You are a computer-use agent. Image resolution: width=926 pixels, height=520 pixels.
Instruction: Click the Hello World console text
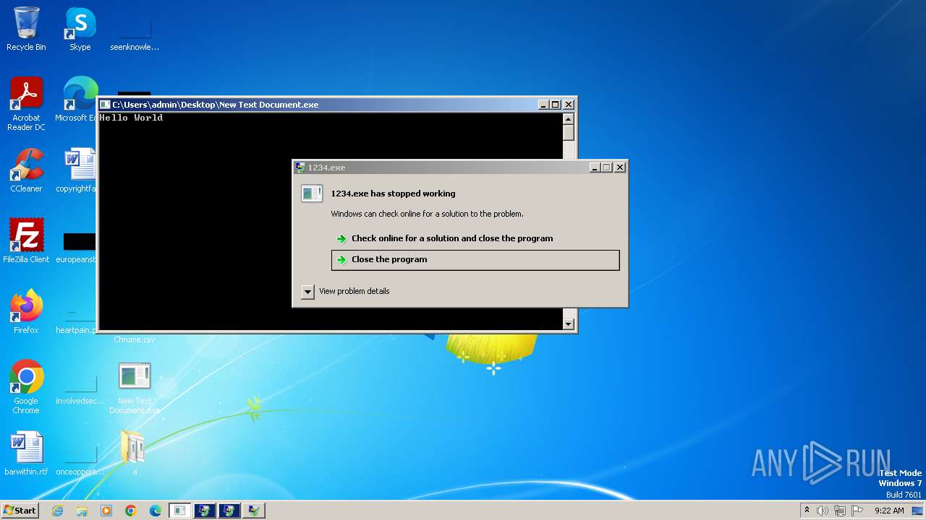coord(131,118)
